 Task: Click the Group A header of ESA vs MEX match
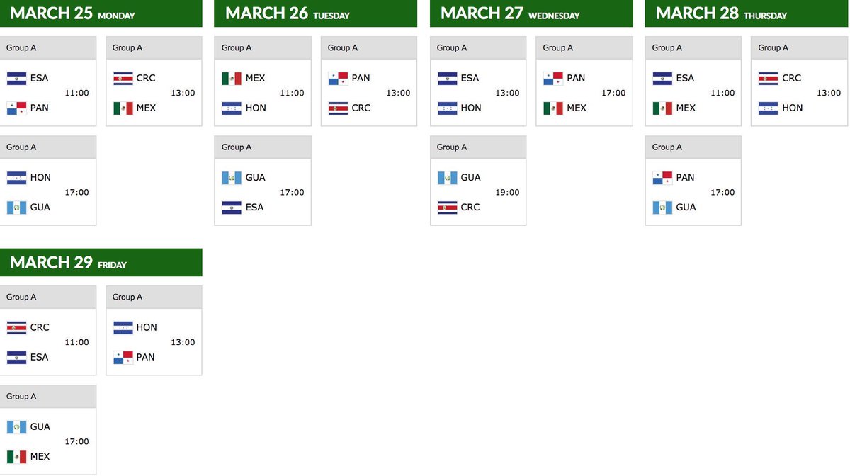693,47
